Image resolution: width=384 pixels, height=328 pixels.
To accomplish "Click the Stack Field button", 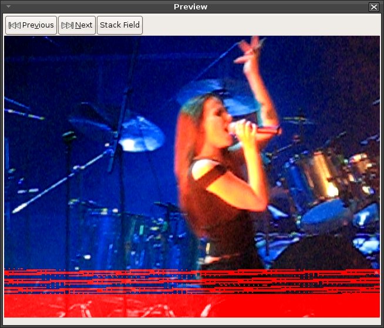I will (120, 25).
